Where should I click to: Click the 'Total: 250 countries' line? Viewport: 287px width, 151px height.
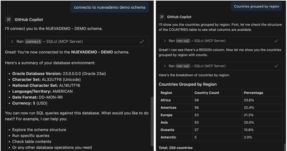176,148
